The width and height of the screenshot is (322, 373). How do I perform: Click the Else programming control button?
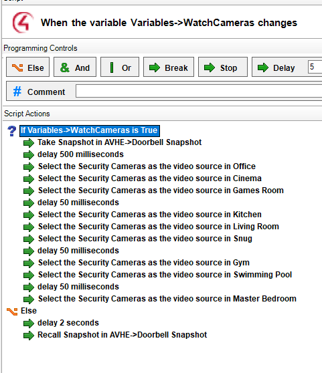click(x=28, y=67)
